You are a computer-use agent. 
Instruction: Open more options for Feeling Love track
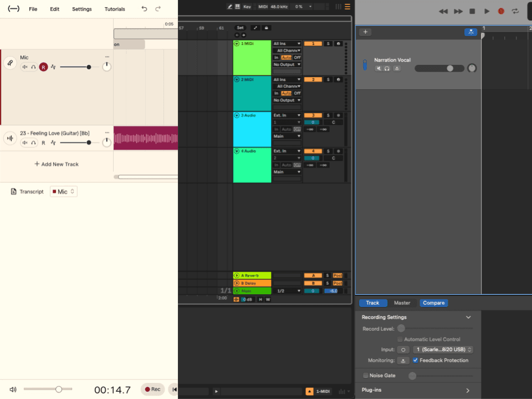[x=107, y=132]
